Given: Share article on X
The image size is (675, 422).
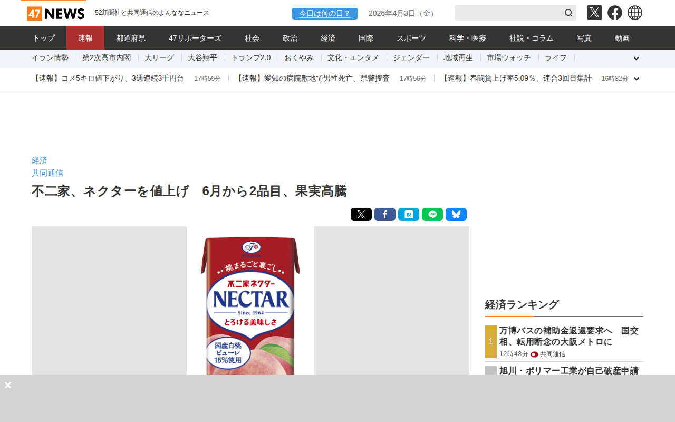Looking at the screenshot, I should point(361,215).
